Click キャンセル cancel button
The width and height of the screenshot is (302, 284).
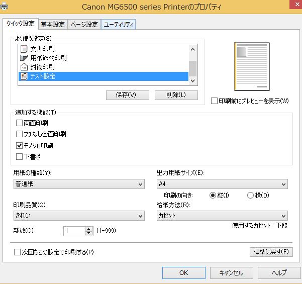232,273
